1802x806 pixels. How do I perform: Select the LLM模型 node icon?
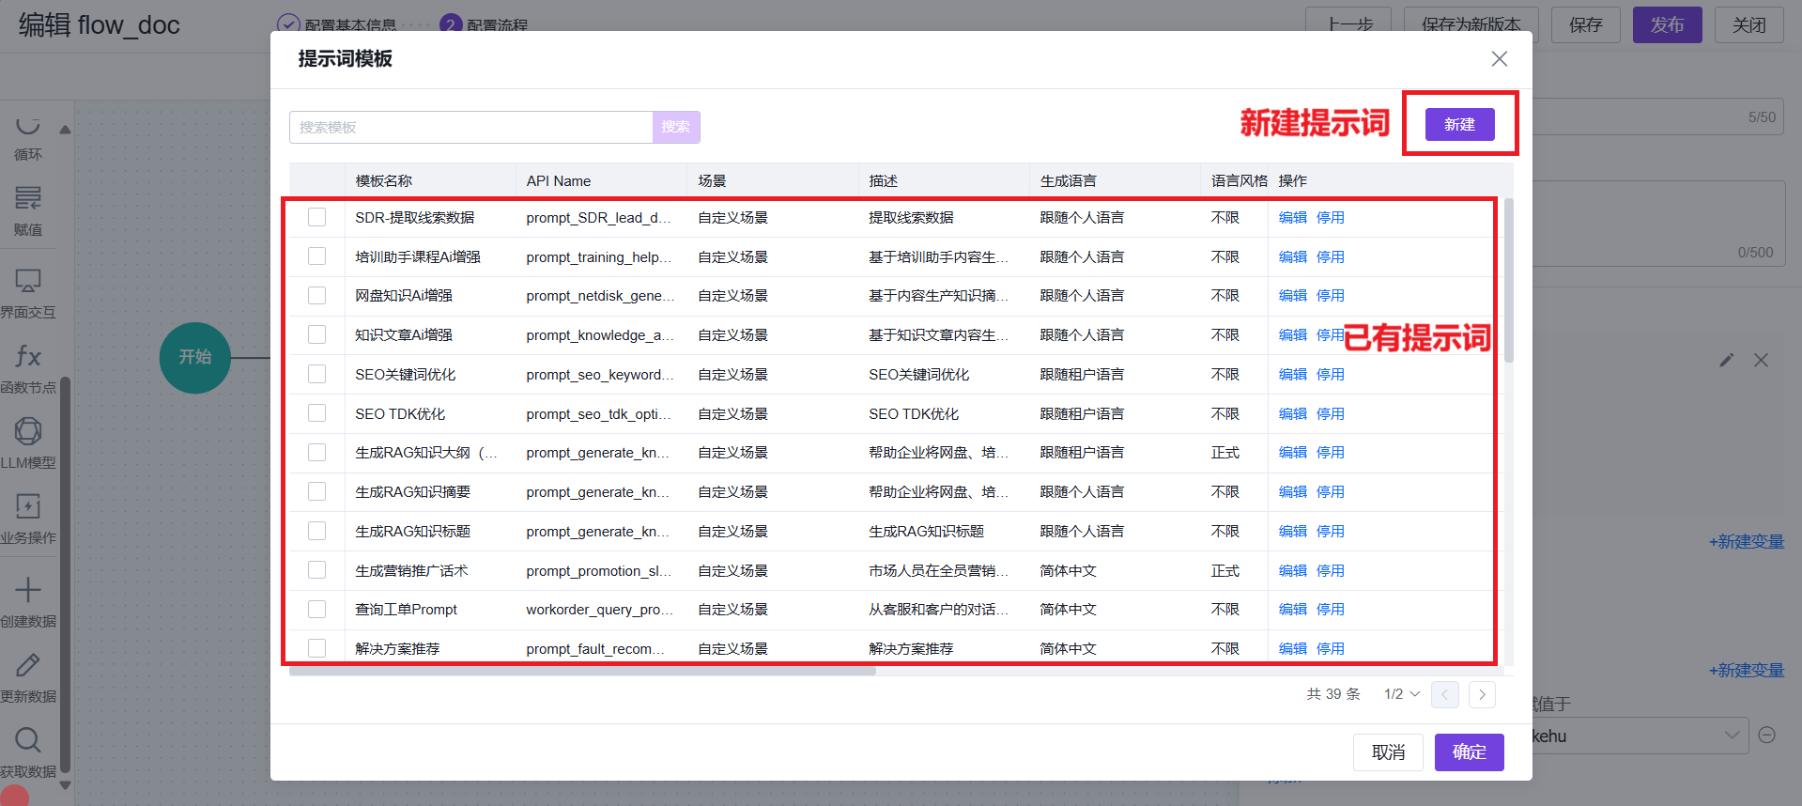28,431
